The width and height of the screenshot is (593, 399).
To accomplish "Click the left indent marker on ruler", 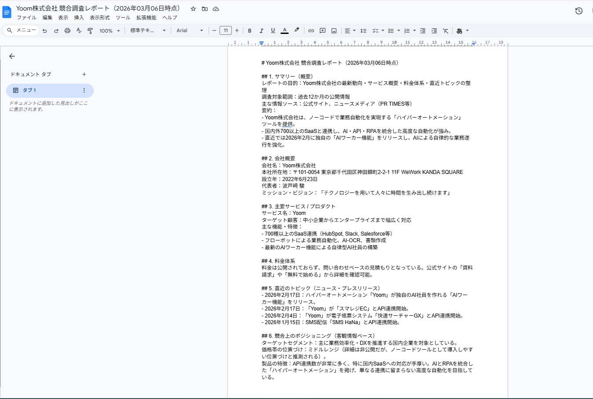I will 261,43.
